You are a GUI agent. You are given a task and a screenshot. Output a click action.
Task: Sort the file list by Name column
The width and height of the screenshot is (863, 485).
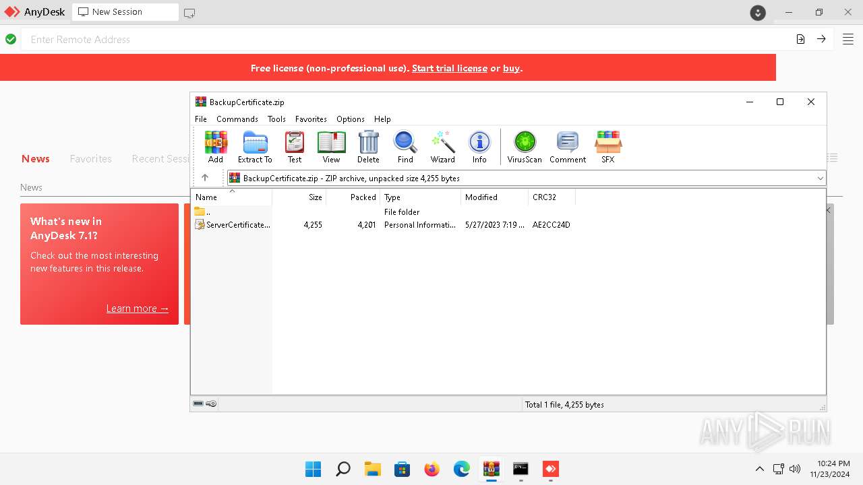232,197
